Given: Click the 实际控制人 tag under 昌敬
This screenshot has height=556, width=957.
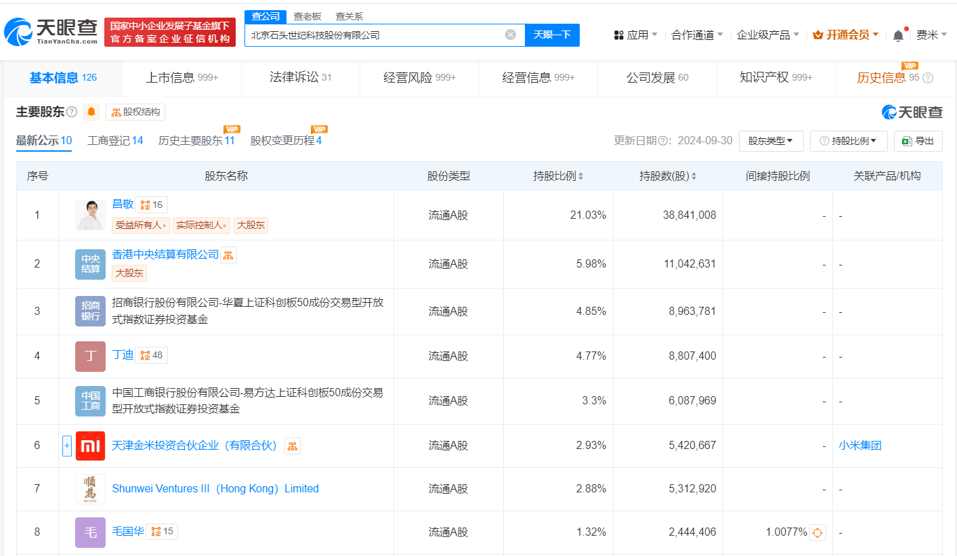Looking at the screenshot, I should (x=202, y=226).
